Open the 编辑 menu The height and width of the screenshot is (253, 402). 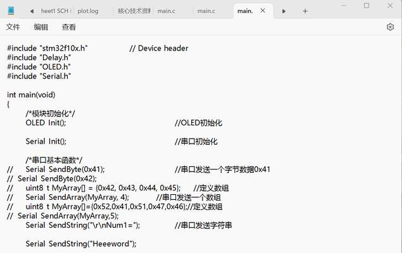coord(41,27)
